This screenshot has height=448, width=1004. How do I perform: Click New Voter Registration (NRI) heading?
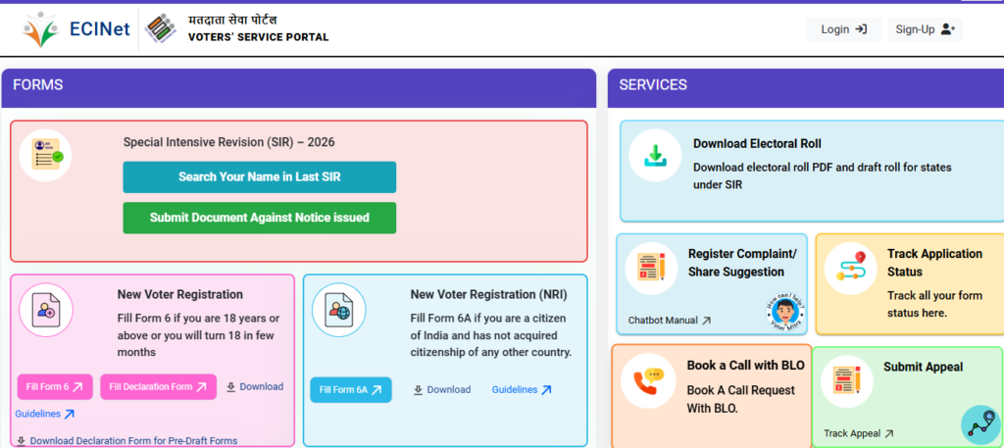pos(488,294)
